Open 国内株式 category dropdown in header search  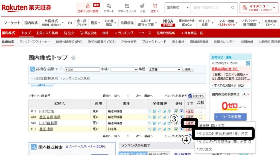[178, 8]
